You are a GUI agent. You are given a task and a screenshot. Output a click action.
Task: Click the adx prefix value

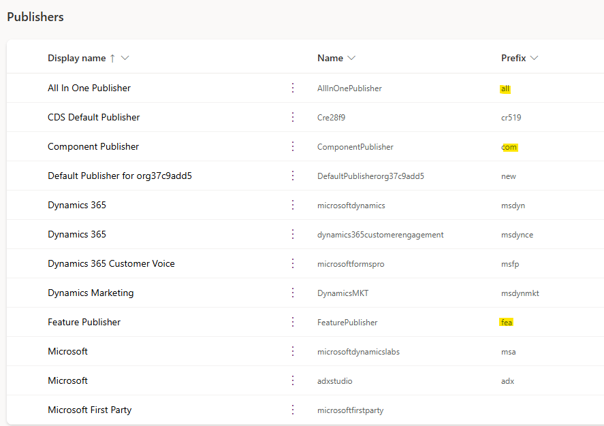[508, 381]
